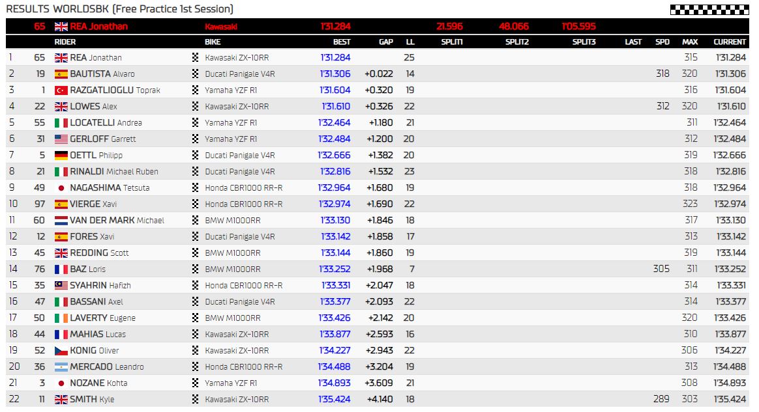Click the MAX column header
The image size is (759, 412).
(690, 42)
